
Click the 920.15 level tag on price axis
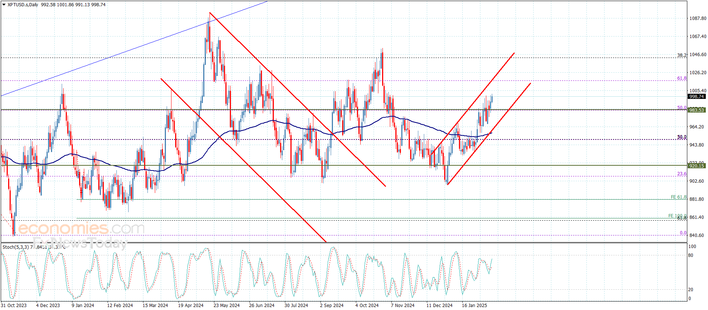697,166
